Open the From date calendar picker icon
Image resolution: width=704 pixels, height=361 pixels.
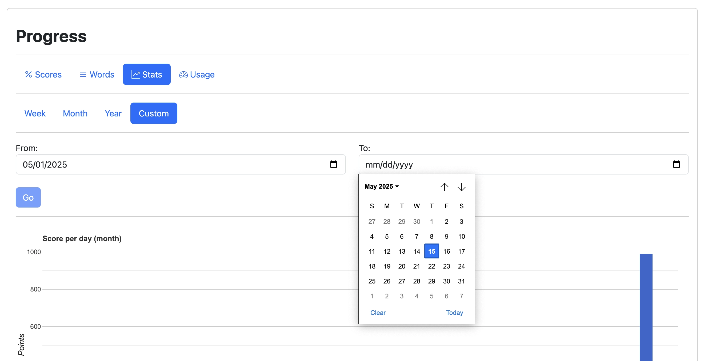coord(333,164)
